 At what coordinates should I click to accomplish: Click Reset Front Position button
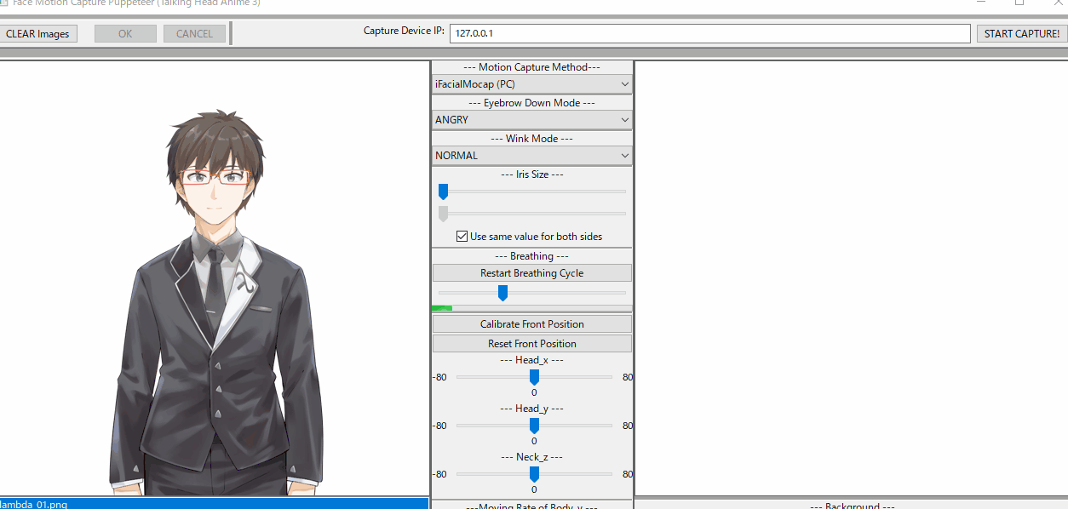tap(532, 344)
